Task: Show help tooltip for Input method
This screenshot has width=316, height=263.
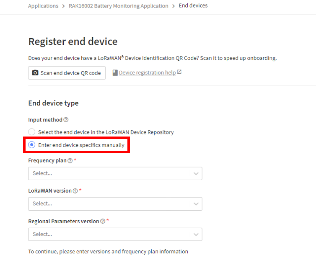Action: pyautogui.click(x=66, y=120)
